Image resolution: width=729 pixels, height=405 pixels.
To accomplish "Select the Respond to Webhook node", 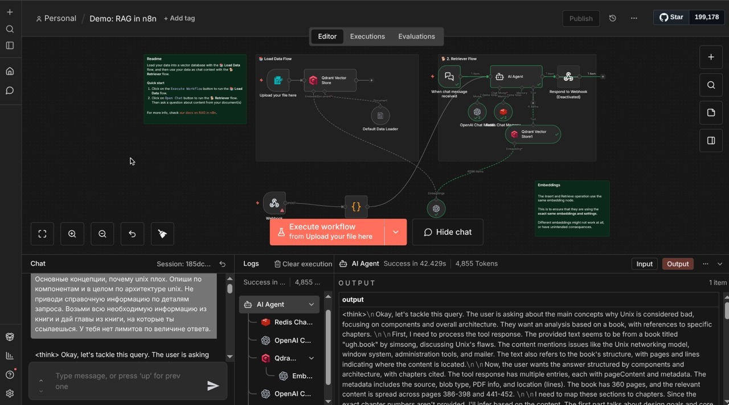I will coord(568,77).
